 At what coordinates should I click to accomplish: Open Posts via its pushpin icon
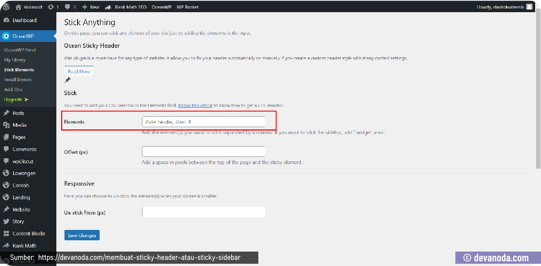coord(6,113)
